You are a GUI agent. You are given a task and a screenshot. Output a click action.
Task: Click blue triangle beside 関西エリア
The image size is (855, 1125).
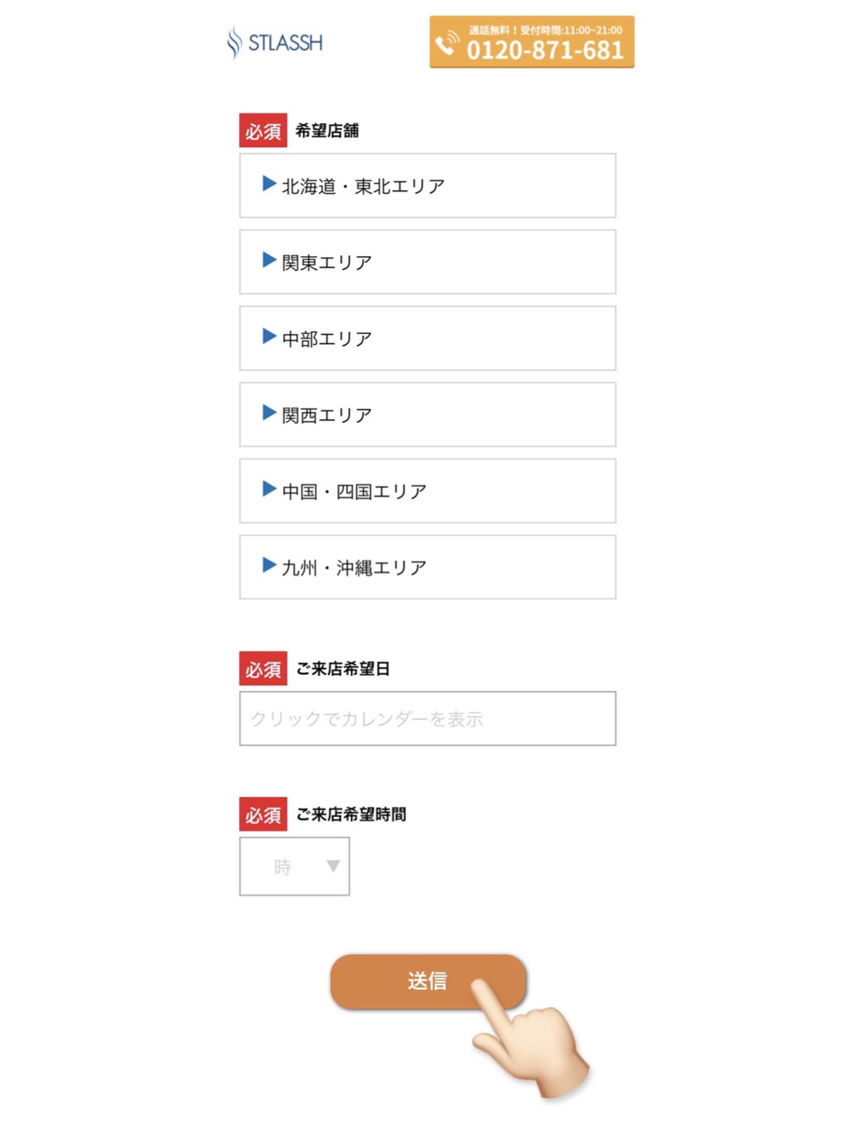click(x=269, y=413)
